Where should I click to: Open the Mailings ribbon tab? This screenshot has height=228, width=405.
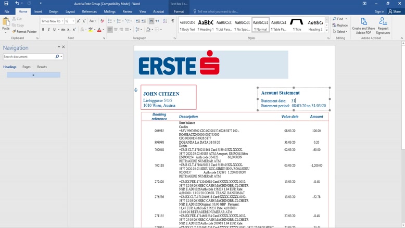(x=109, y=11)
